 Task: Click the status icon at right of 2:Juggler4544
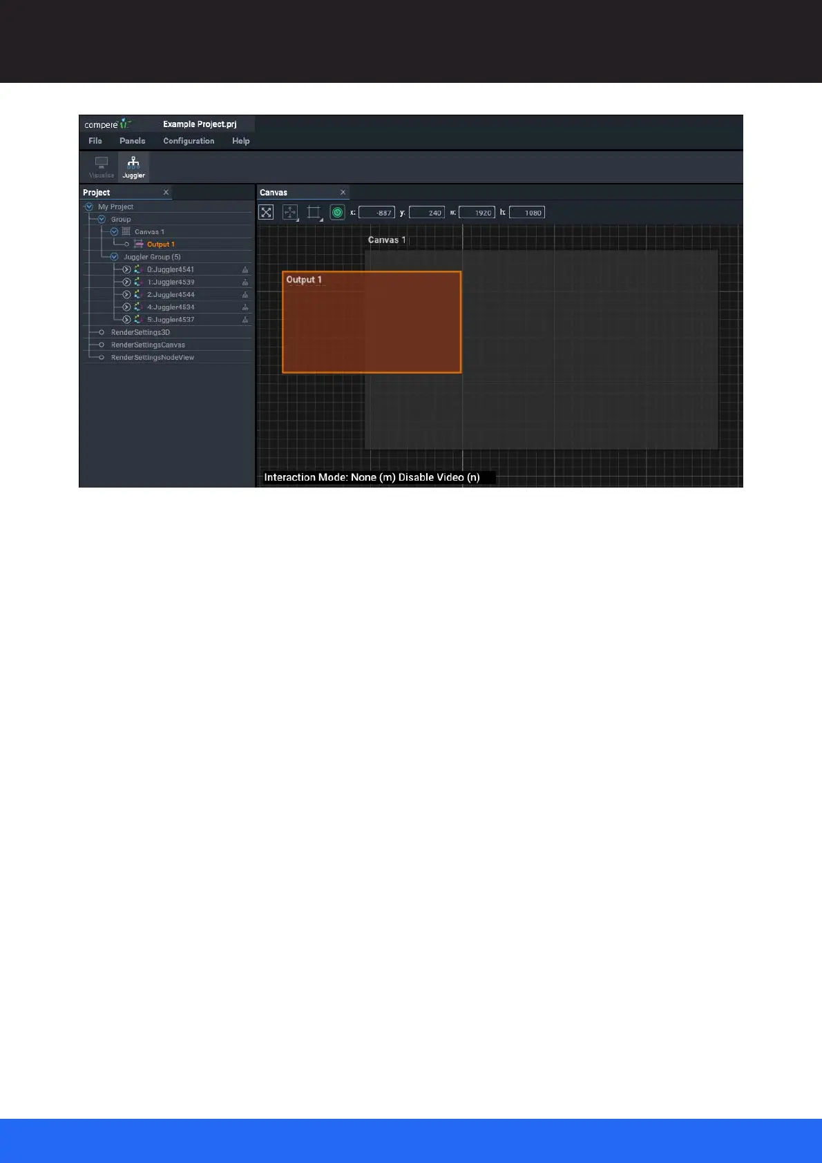pyautogui.click(x=245, y=295)
